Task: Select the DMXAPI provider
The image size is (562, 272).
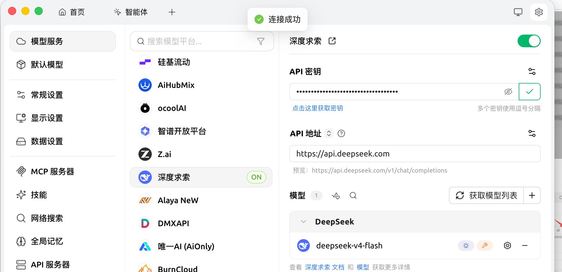Action: (x=201, y=223)
